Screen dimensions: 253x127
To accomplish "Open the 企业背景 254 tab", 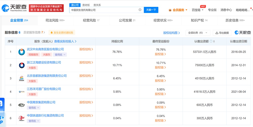I will (19, 20).
